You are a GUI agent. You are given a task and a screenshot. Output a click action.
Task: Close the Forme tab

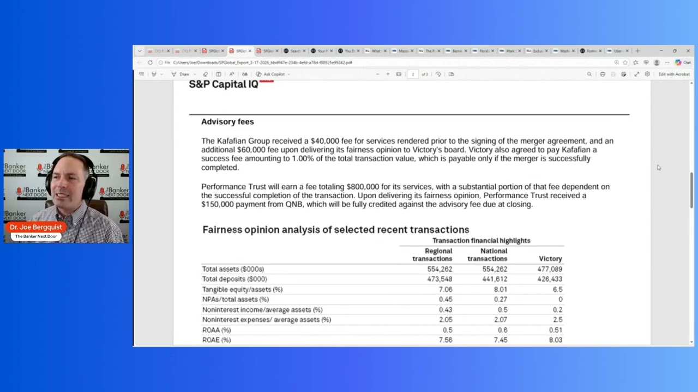coord(600,51)
